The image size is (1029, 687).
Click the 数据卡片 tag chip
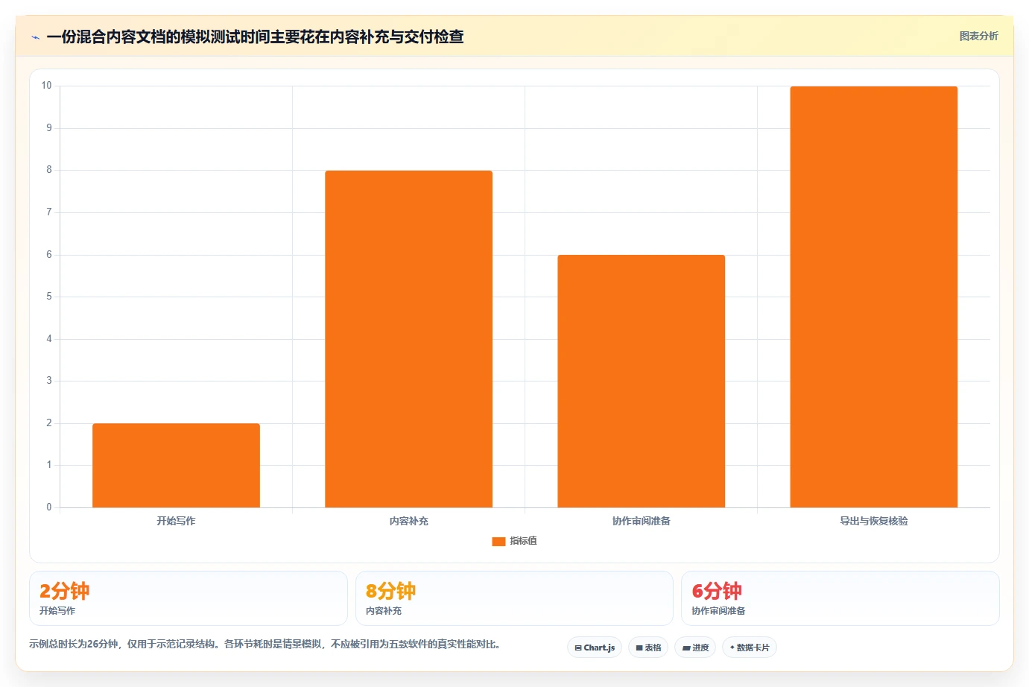point(750,648)
